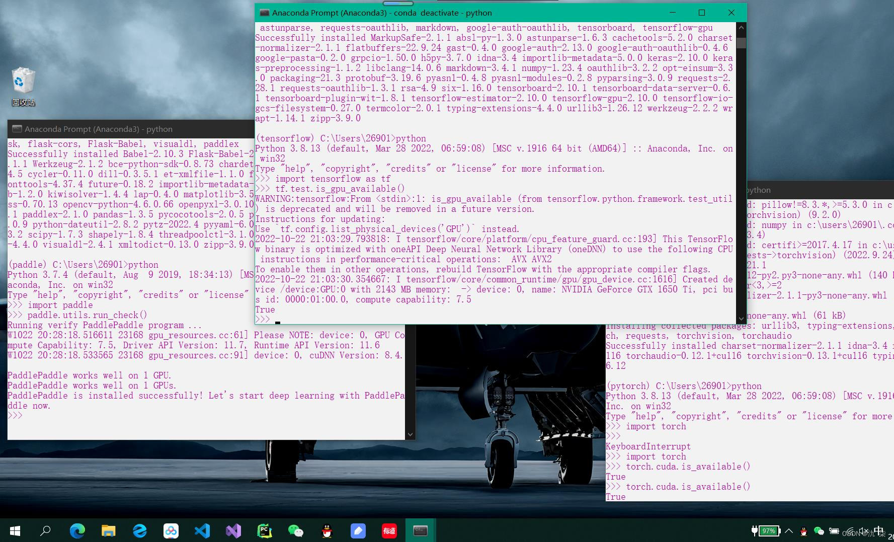
Task: Close the tensorflow Anaconda Prompt window
Action: tap(732, 13)
